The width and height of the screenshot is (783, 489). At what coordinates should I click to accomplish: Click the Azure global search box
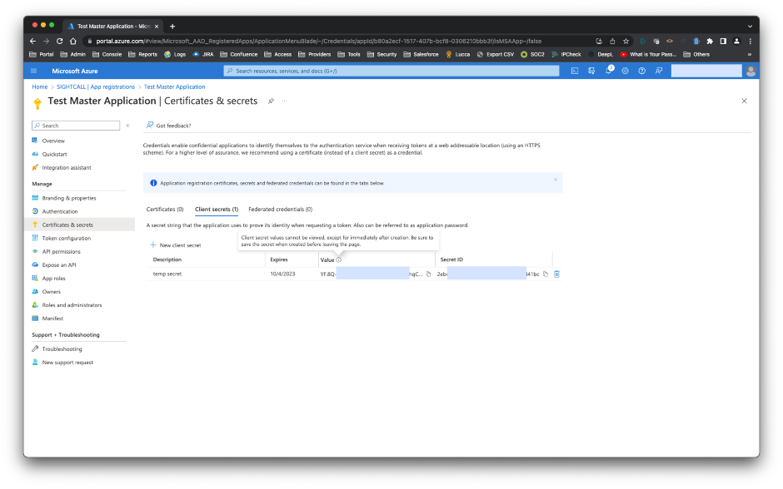tap(391, 71)
